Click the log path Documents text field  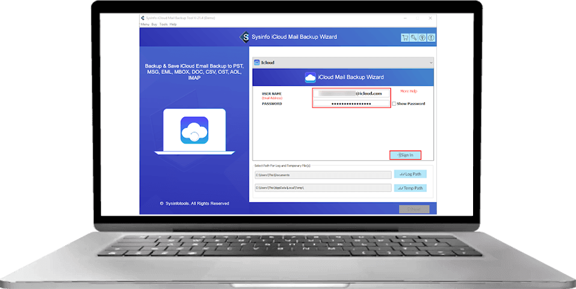point(323,175)
